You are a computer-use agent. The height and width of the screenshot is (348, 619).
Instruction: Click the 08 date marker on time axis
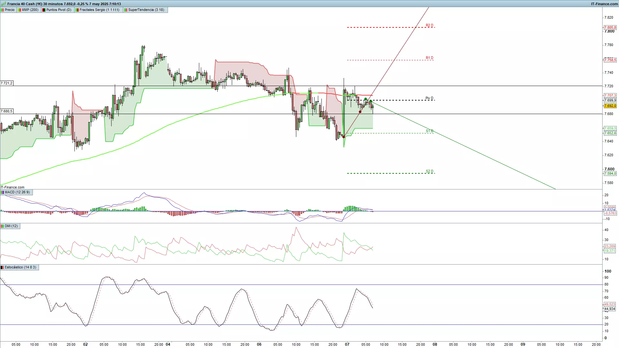pyautogui.click(x=435, y=344)
